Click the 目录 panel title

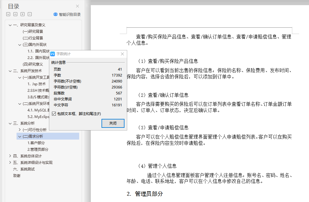tap(14, 6)
